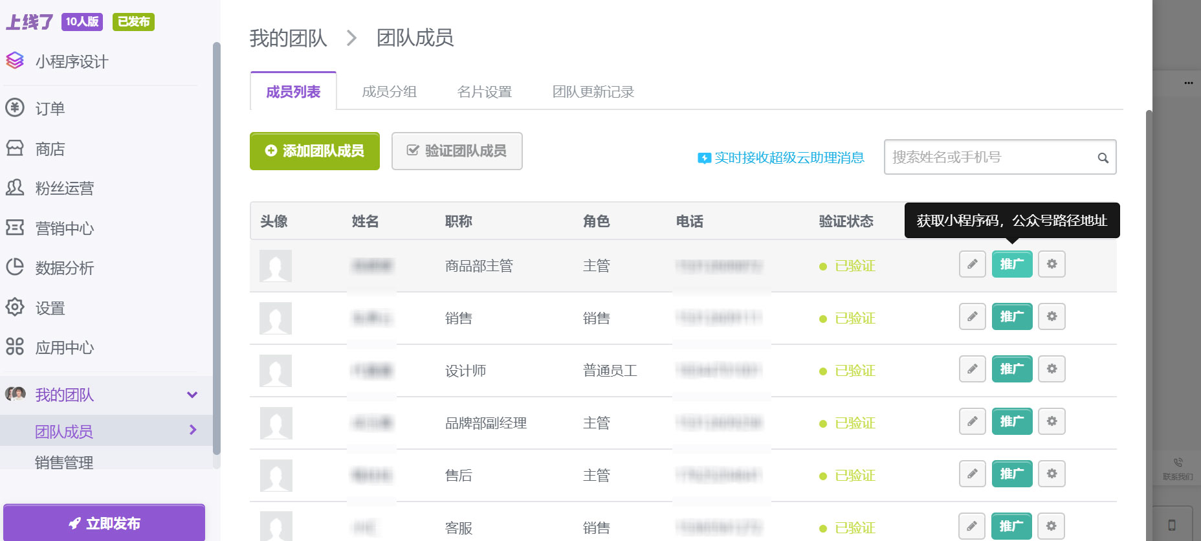Click the 普通员工 role cell
This screenshot has width=1201, height=541.
click(x=610, y=371)
